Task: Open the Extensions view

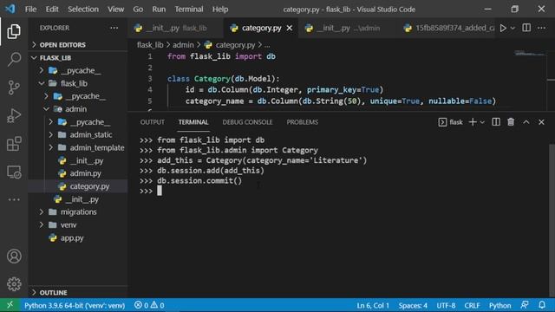Action: (14, 144)
